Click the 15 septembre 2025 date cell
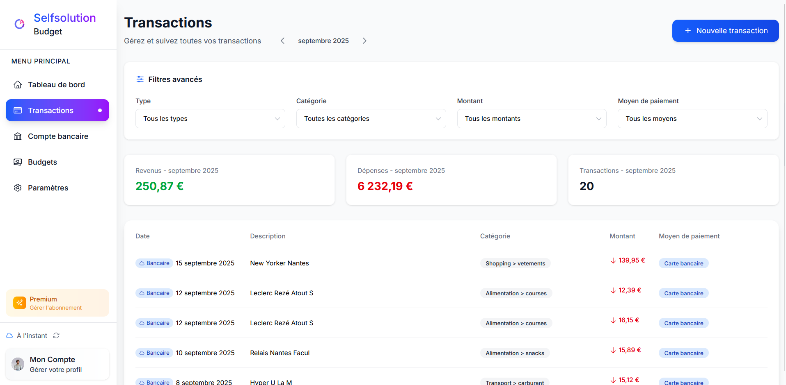Screen dimensions: 786x385 point(205,263)
